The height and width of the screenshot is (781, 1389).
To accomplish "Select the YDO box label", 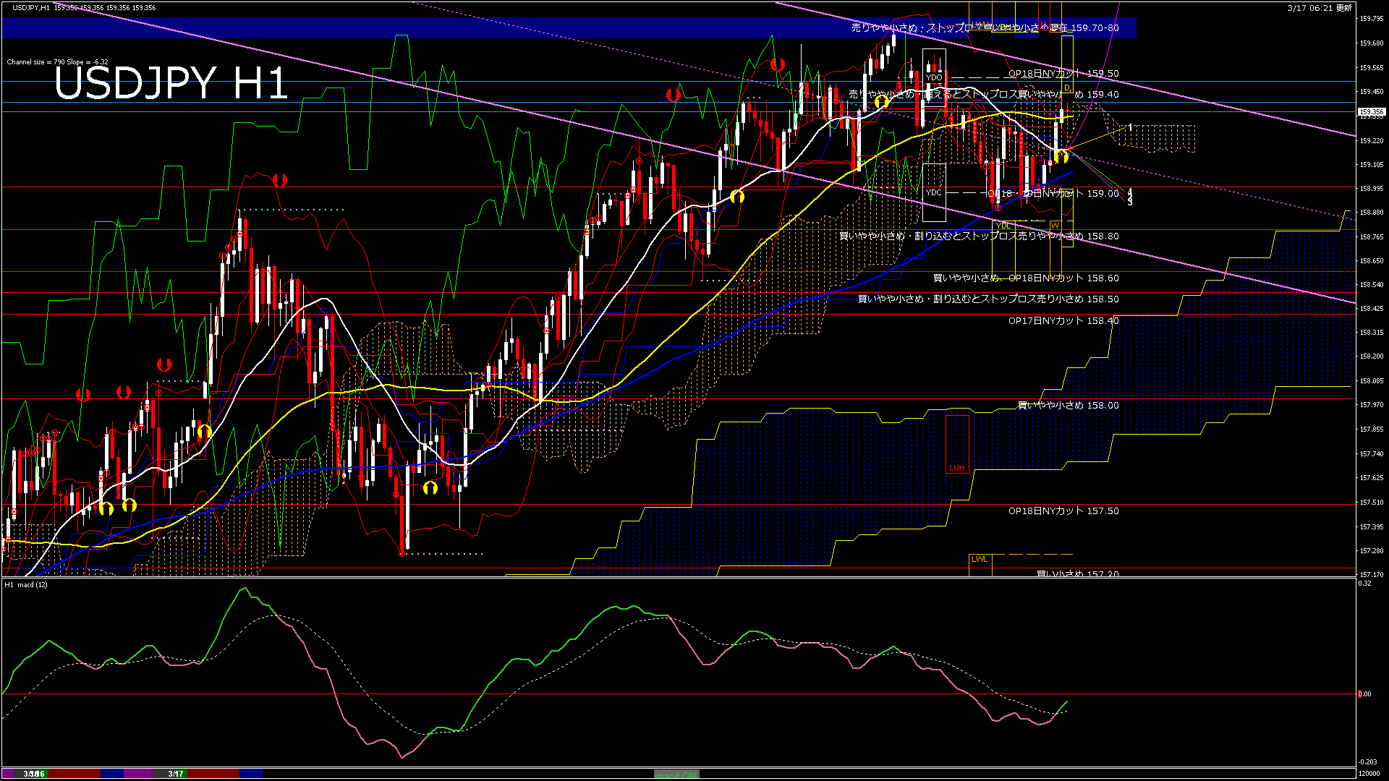I will click(934, 77).
